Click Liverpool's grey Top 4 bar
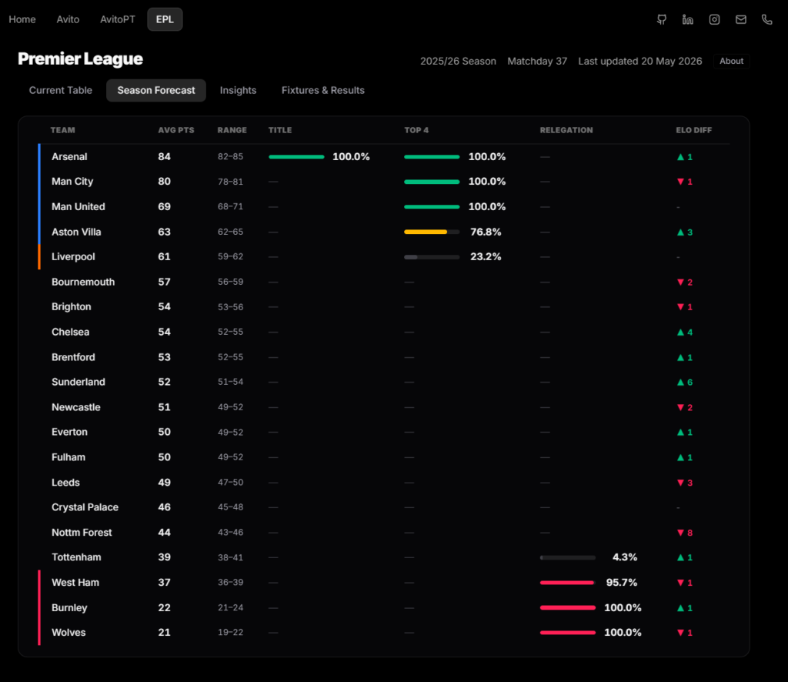The width and height of the screenshot is (788, 682). tap(432, 257)
